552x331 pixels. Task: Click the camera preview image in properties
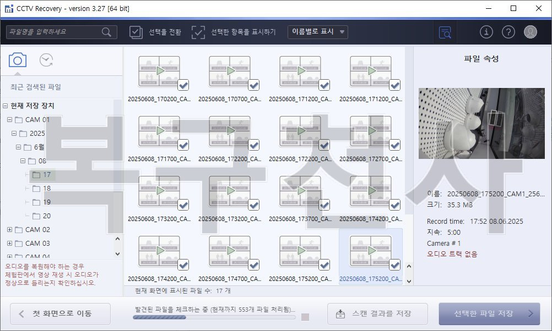coord(481,123)
